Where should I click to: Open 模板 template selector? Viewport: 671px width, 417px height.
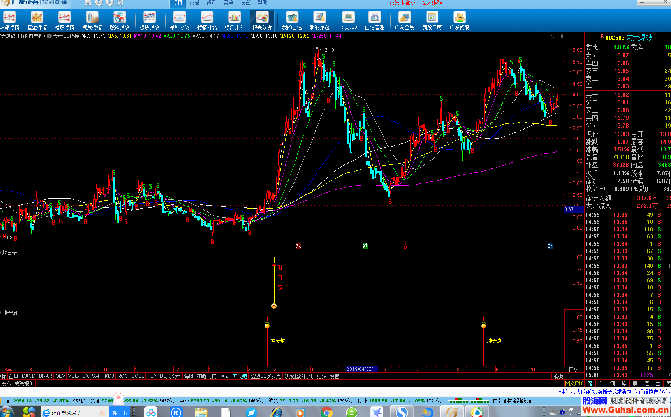(x=558, y=376)
